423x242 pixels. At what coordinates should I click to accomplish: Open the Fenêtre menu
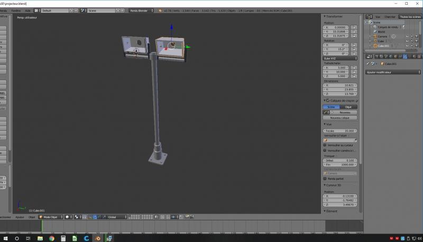(x=17, y=11)
